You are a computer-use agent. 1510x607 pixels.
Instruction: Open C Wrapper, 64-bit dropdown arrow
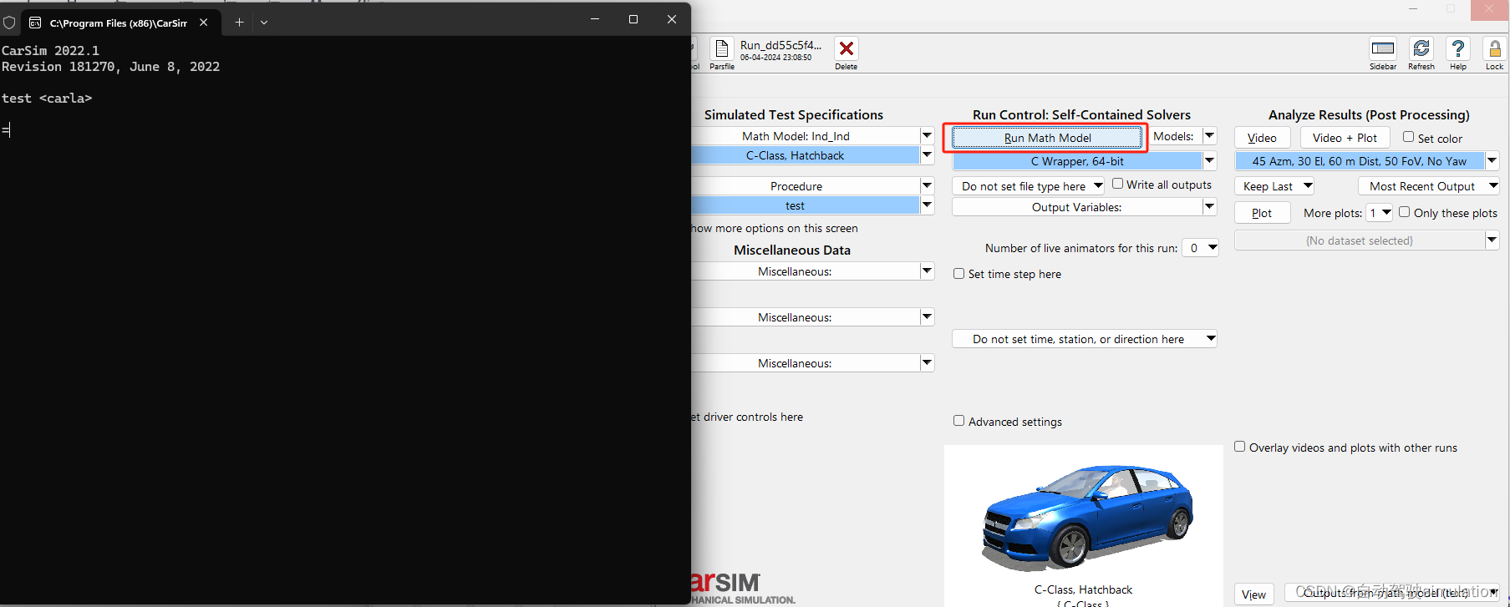point(1209,160)
